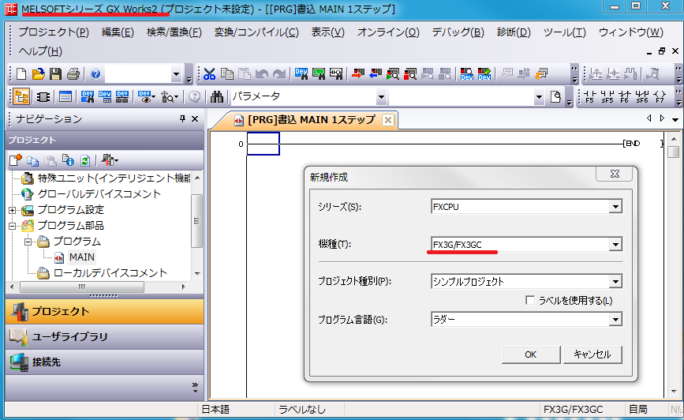The width and height of the screenshot is (684, 420).
Task: Select グローバルデバイスコメント in tree
Action: pos(99,194)
